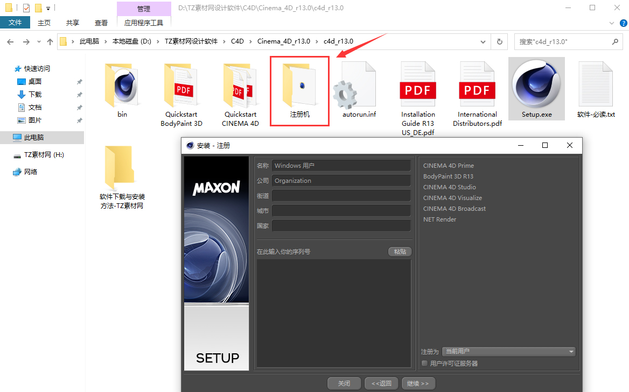629x392 pixels.
Task: Click the 街道 street field
Action: (x=341, y=195)
